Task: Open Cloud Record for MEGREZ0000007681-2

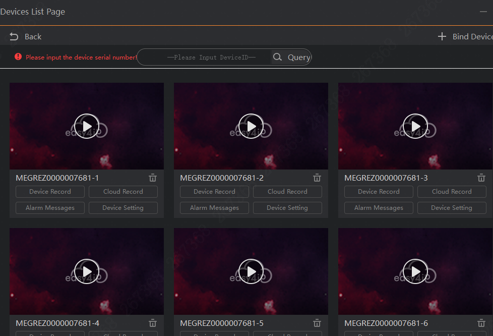Action: pos(287,192)
